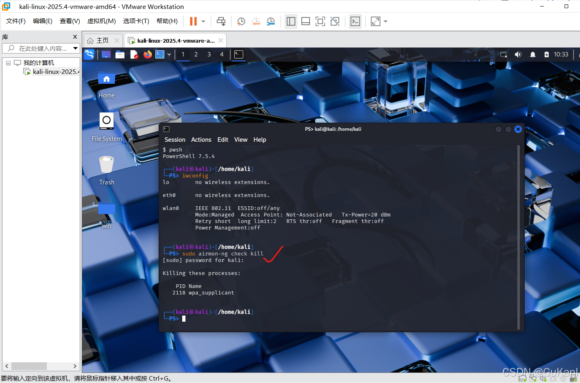This screenshot has height=383, width=580.
Task: Click the stretch guest display icon
Action: point(375,21)
